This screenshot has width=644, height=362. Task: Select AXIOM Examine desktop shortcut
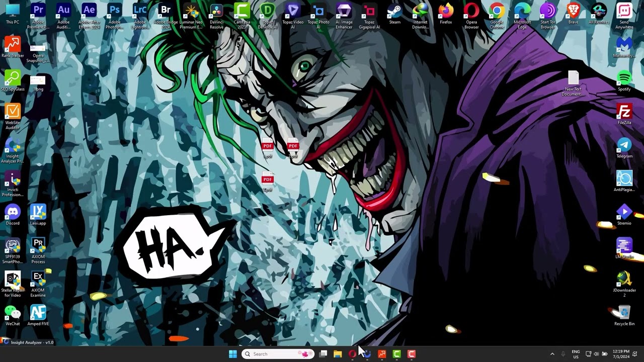38,285
